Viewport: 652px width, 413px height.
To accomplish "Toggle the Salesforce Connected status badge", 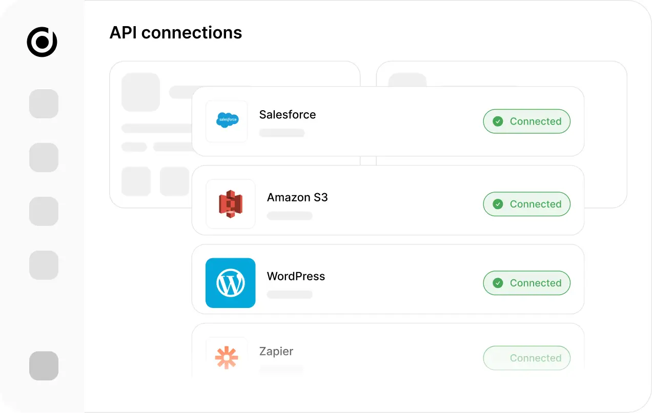I will pos(526,121).
